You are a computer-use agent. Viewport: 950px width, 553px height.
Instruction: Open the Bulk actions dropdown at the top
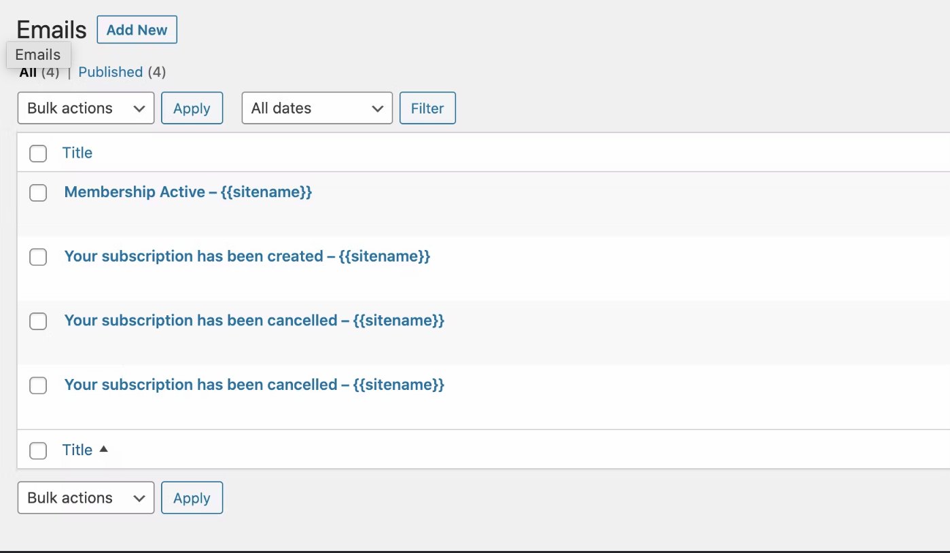[85, 108]
